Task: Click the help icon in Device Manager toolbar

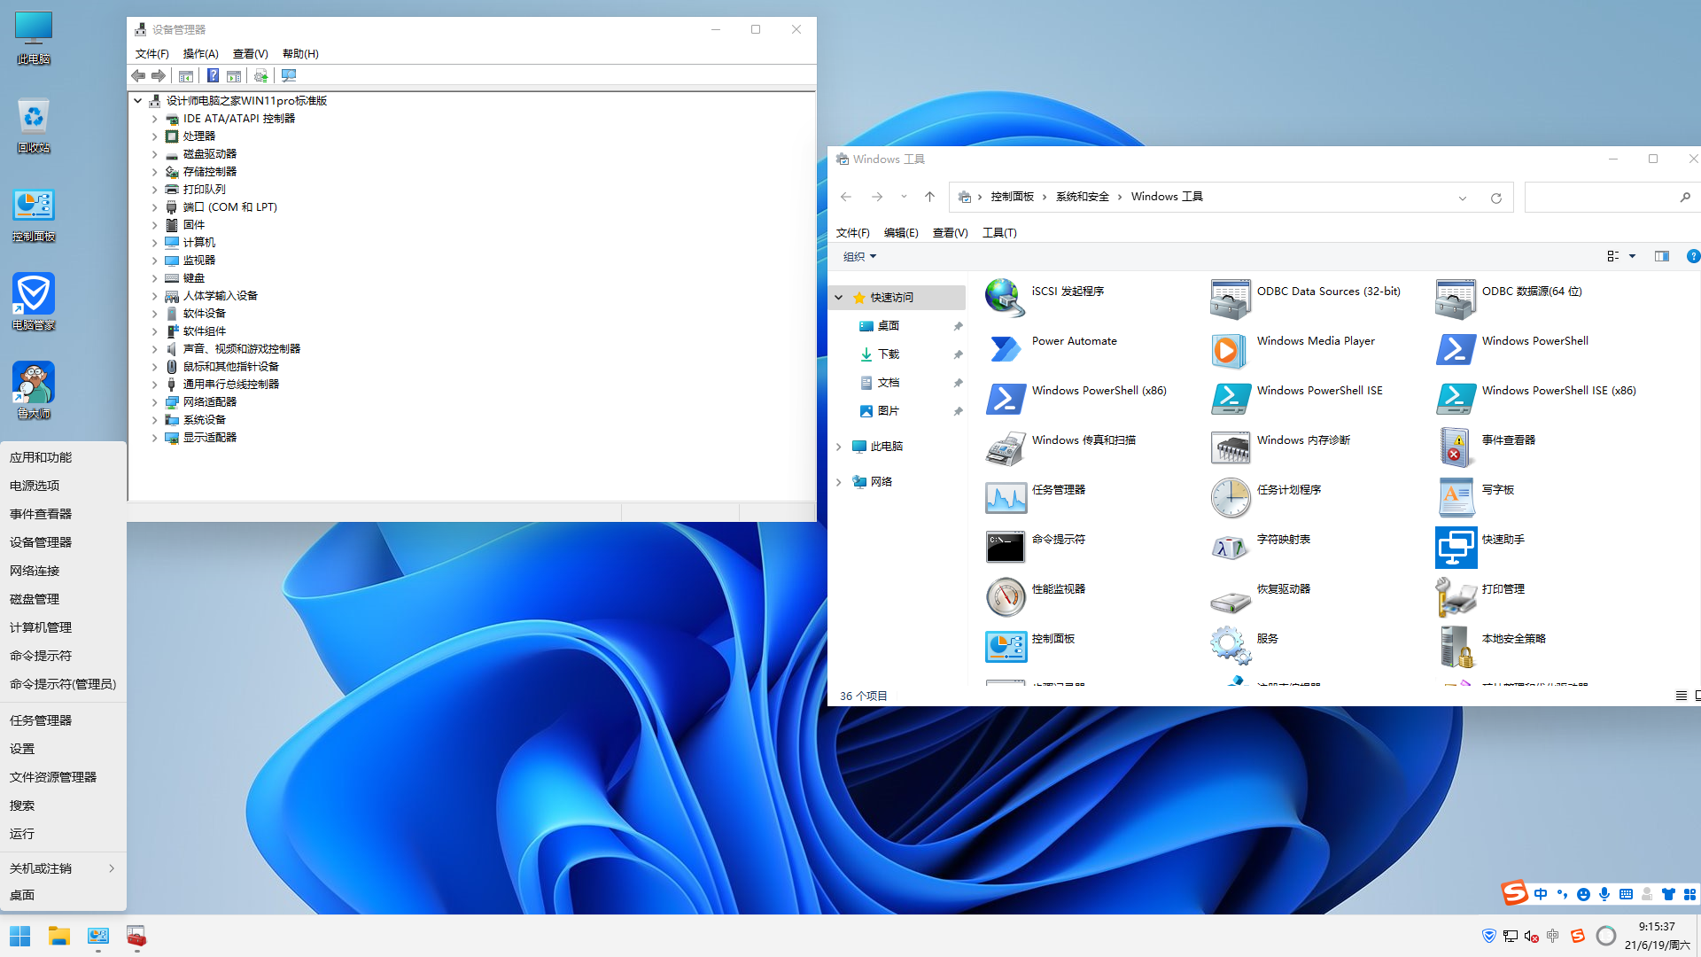Action: pyautogui.click(x=213, y=76)
